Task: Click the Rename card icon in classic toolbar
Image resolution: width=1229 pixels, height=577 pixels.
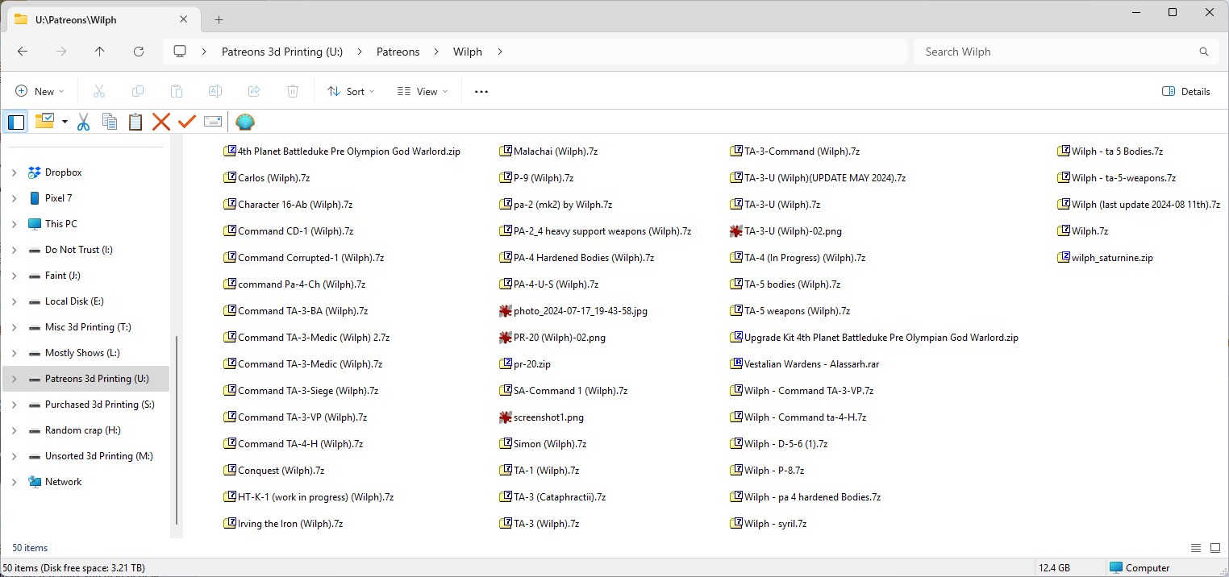Action: coord(213,122)
